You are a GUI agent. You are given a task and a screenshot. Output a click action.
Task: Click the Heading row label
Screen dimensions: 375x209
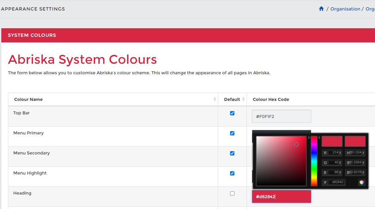(x=22, y=193)
